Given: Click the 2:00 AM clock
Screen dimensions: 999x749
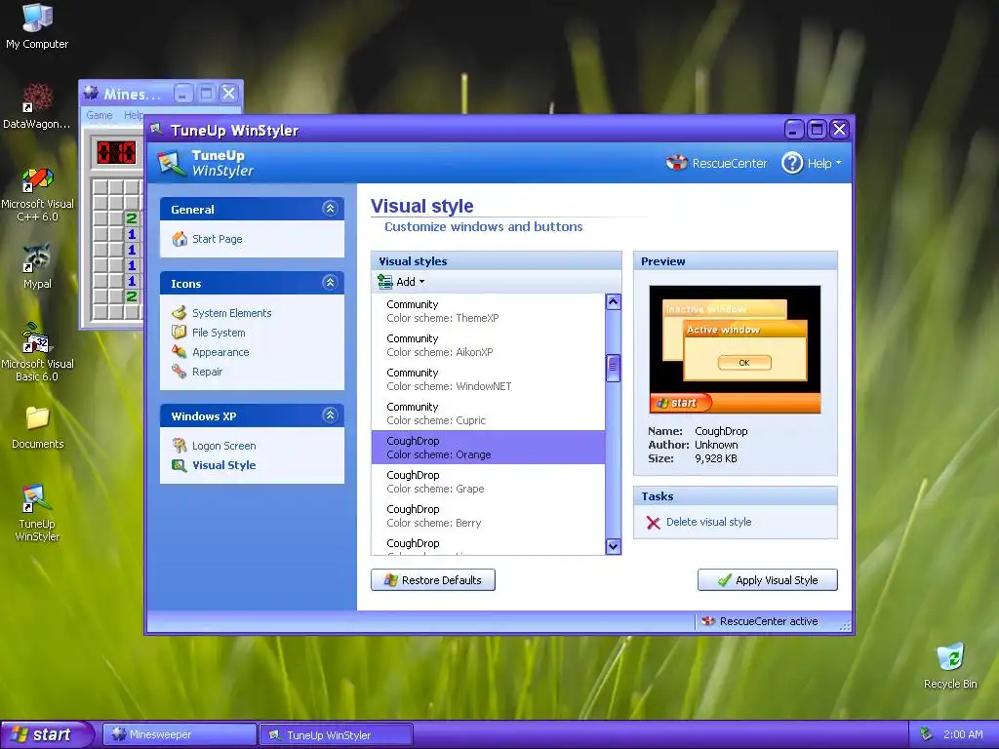Looking at the screenshot, I should (x=963, y=734).
